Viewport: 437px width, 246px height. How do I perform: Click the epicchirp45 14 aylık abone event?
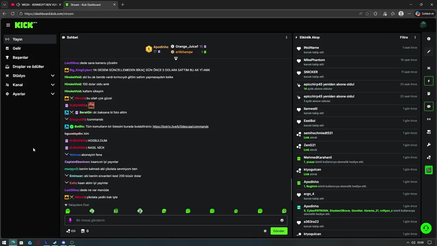coord(357,86)
